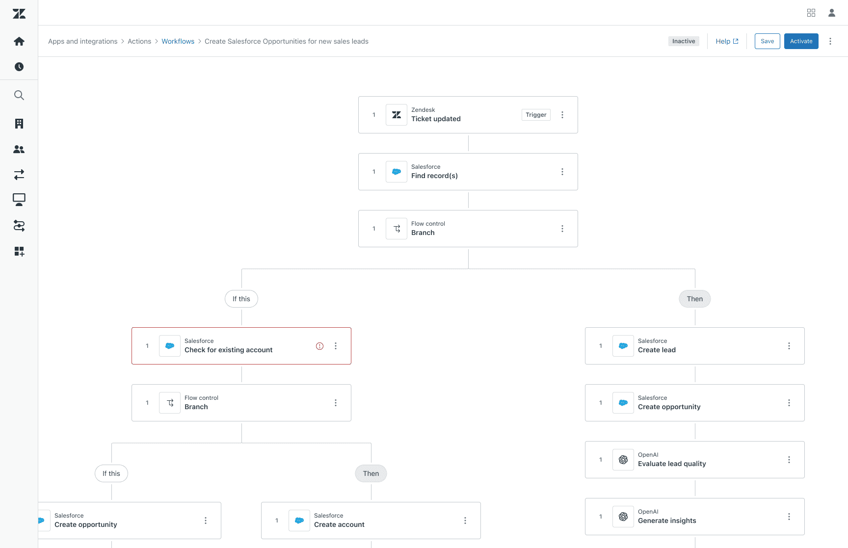Screen dimensions: 848x548
Task: Click branch icon on lower Branch step
Action: tap(170, 403)
